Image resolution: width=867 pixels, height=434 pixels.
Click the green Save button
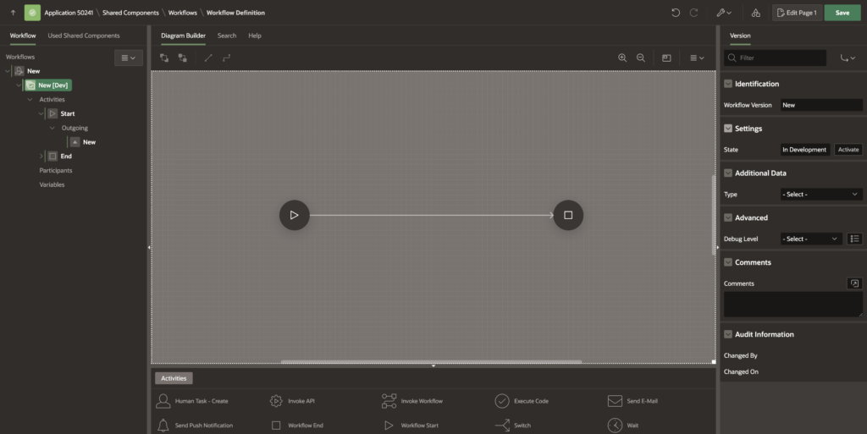pos(842,13)
